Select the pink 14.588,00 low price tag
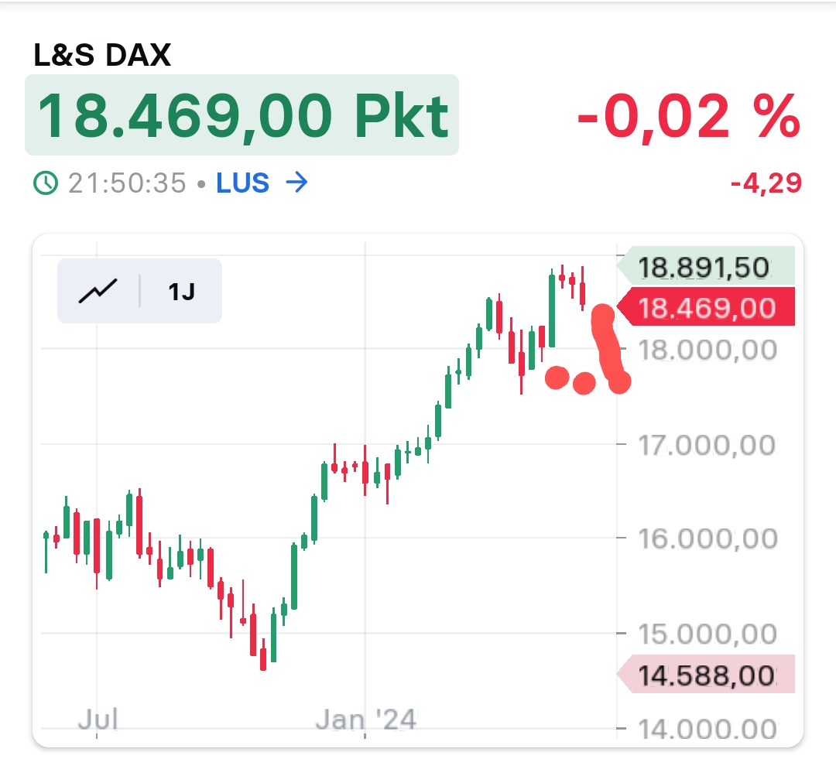This screenshot has width=836, height=776. (x=706, y=676)
